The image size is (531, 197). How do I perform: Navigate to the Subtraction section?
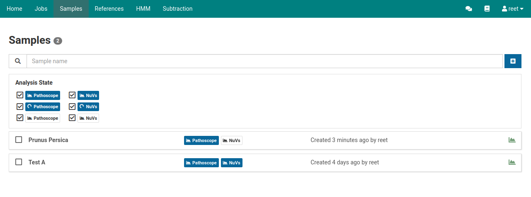177,9
